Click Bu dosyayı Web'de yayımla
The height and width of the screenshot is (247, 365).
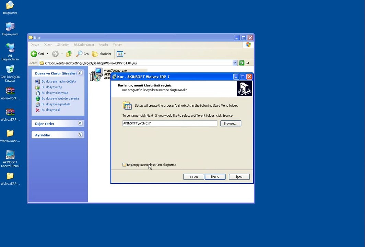pyautogui.click(x=60, y=98)
